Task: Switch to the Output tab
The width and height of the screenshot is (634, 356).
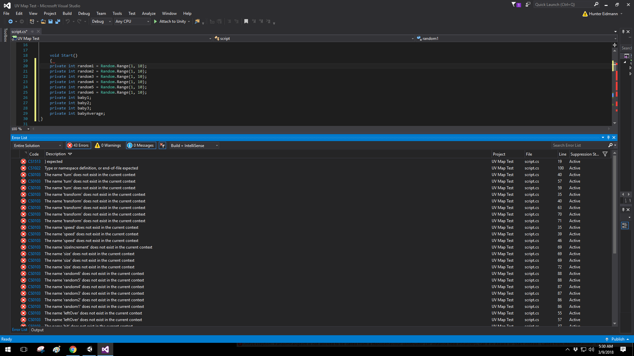Action: (x=37, y=330)
